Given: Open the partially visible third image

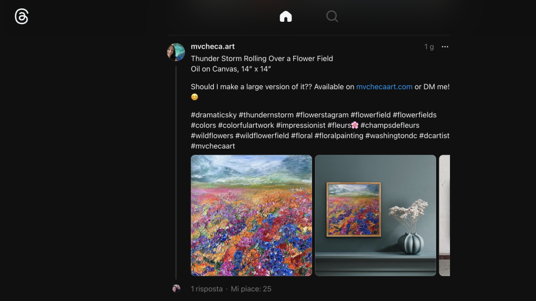Looking at the screenshot, I should pos(444,216).
